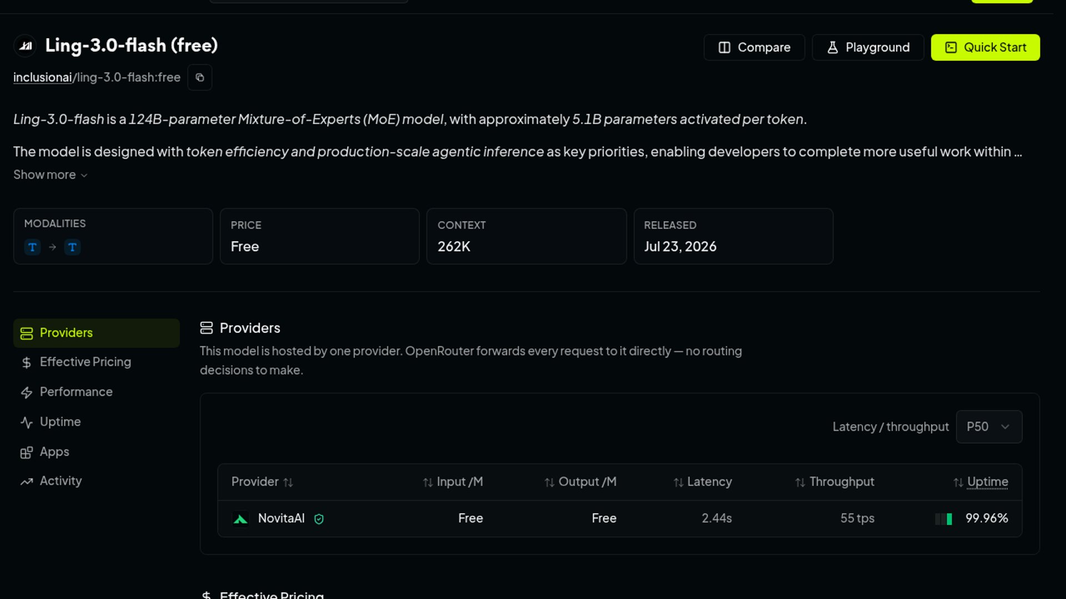
Task: Click the input text modality icon
Action: [32, 247]
